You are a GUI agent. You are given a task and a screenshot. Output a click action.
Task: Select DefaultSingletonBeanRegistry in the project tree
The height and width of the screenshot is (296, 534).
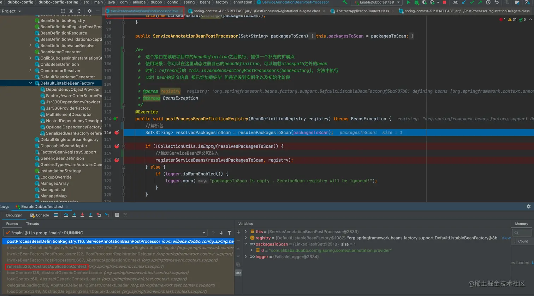69,139
